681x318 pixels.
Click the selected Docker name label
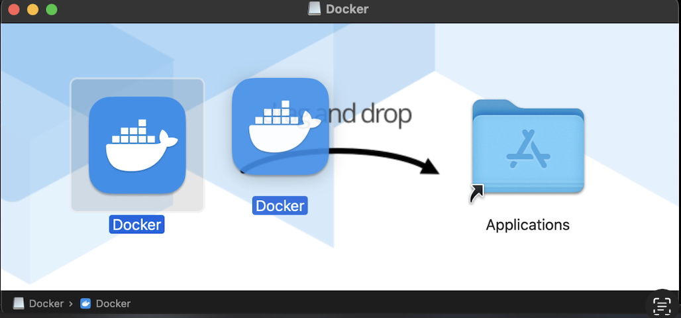tap(137, 225)
